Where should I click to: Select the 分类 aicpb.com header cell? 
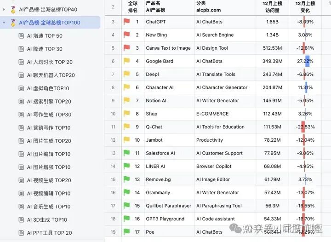click(x=225, y=7)
